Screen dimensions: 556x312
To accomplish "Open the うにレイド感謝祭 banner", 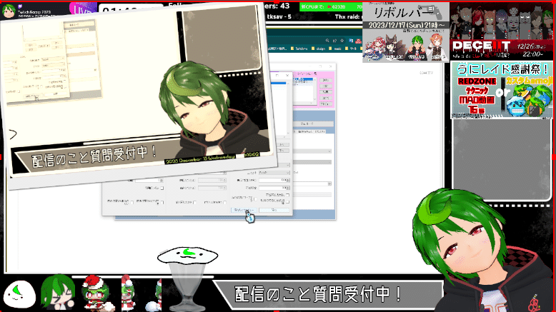I will point(502,90).
